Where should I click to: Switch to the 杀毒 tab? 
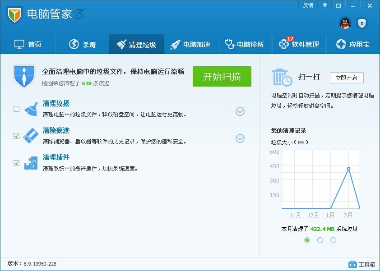pos(81,44)
